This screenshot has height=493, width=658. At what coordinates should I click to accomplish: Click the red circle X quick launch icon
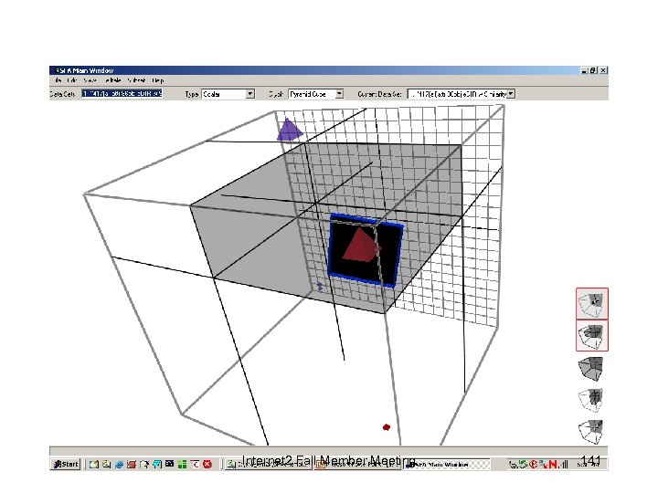click(x=207, y=464)
